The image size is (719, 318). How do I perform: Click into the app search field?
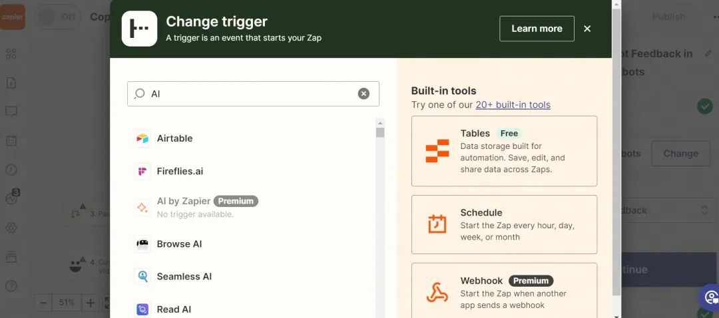(x=253, y=94)
